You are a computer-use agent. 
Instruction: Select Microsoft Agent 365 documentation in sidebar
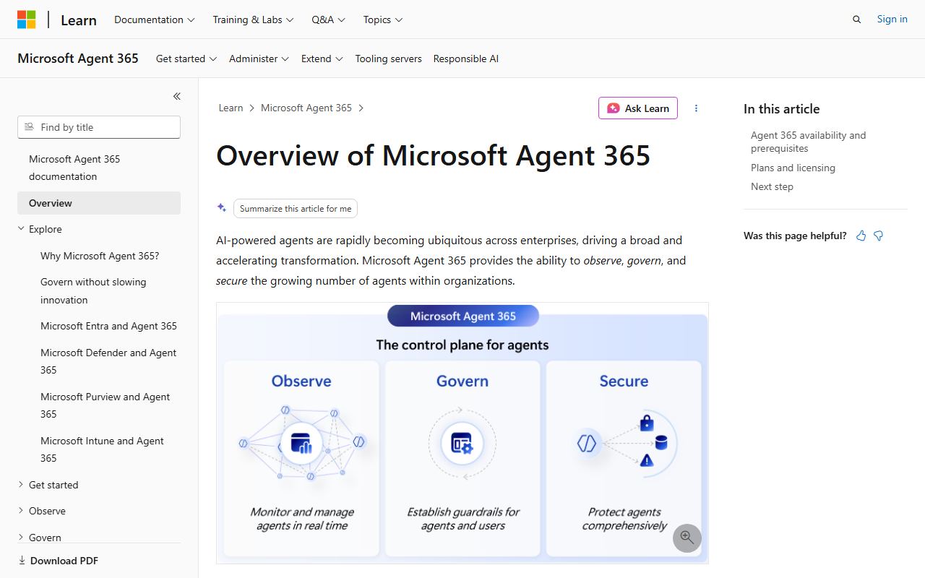coord(99,168)
